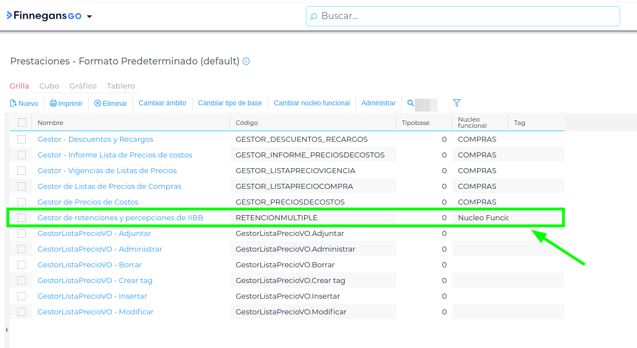Click the Imprimir printer button

pos(66,104)
